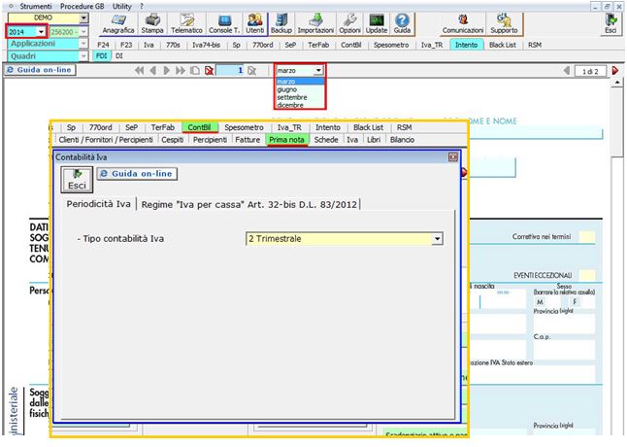Open the ? help menu
This screenshot has height=447, width=627.
click(x=142, y=7)
